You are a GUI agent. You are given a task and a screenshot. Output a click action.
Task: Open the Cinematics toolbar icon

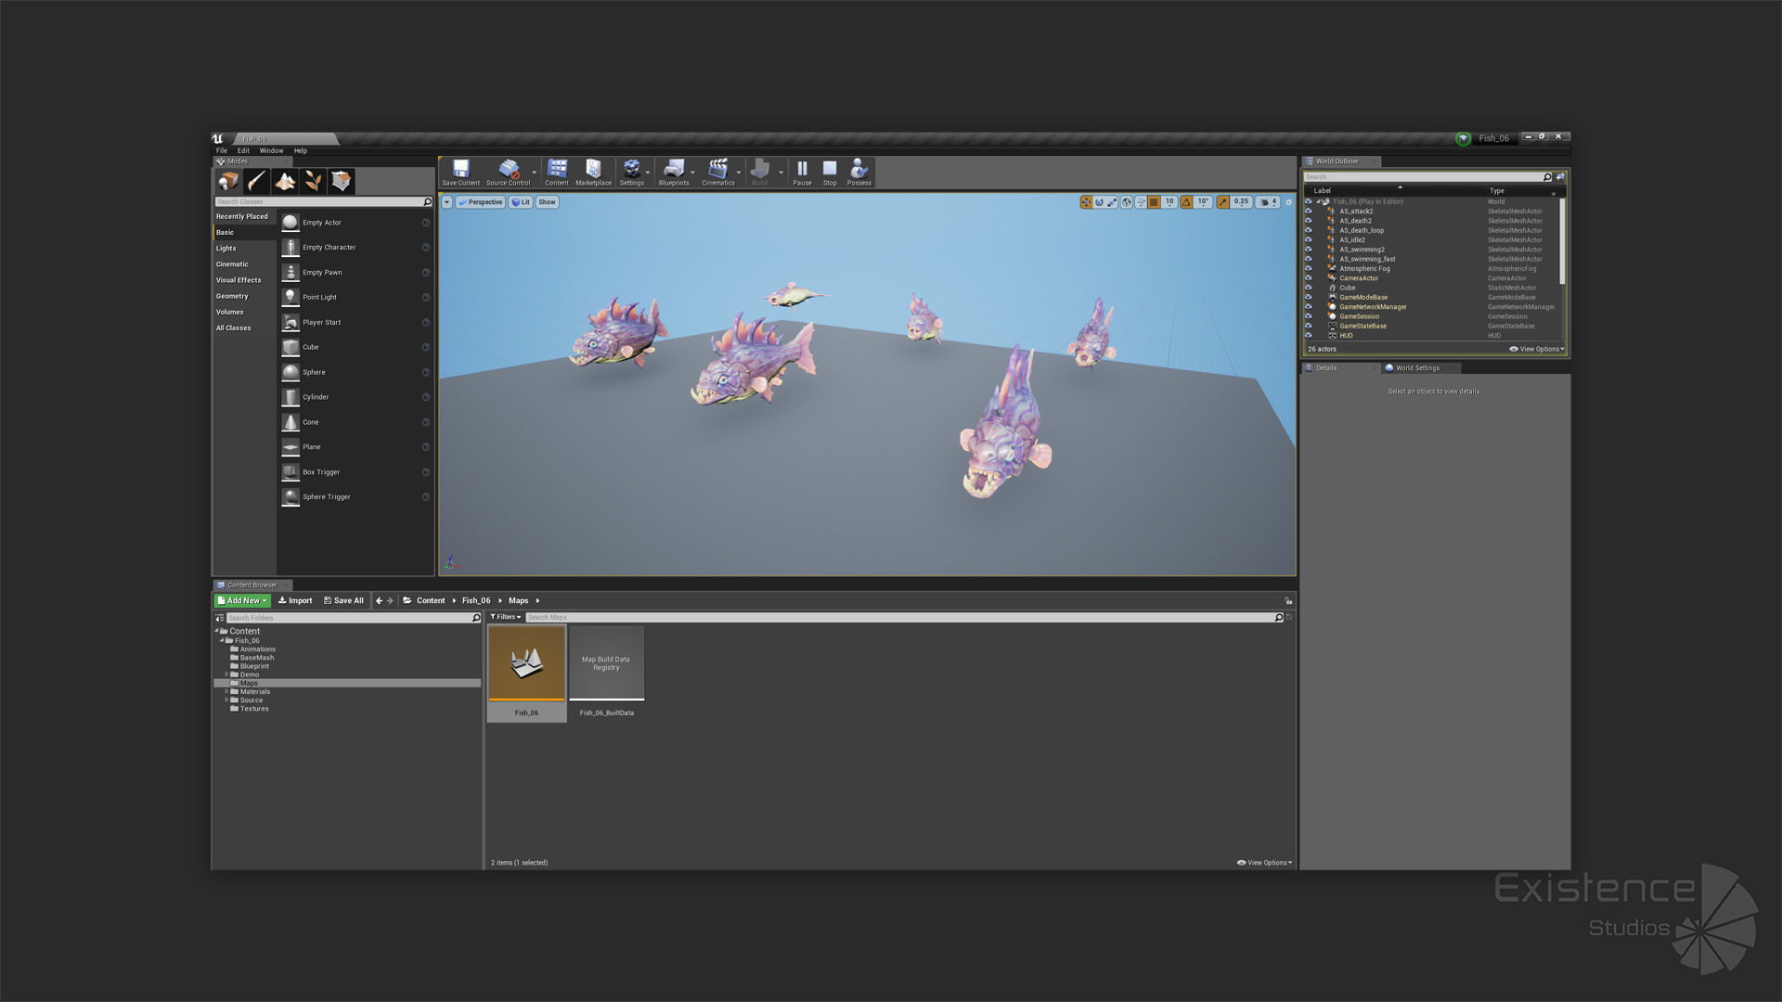(717, 172)
